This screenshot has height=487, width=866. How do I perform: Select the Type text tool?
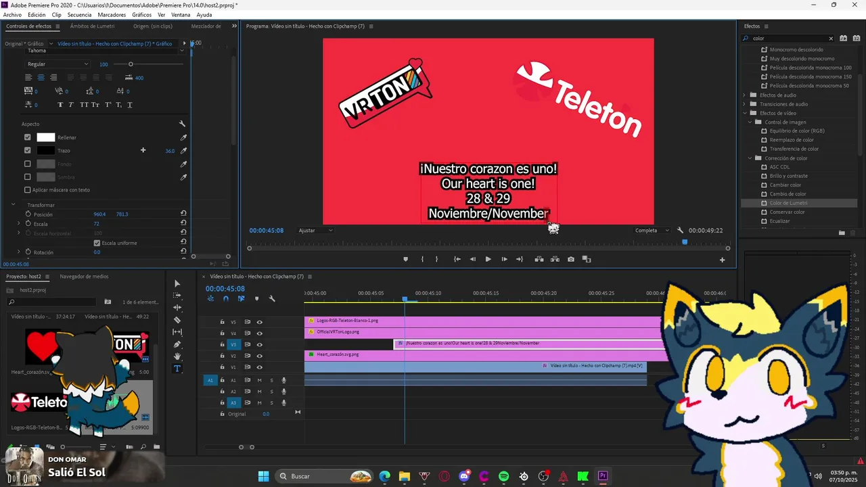[x=177, y=369]
